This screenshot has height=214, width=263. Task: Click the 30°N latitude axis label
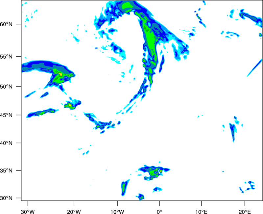6,198
